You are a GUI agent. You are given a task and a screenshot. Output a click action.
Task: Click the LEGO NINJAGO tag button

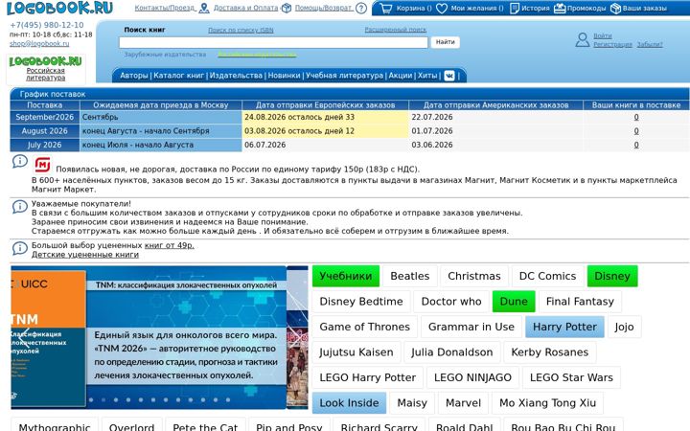click(x=472, y=377)
